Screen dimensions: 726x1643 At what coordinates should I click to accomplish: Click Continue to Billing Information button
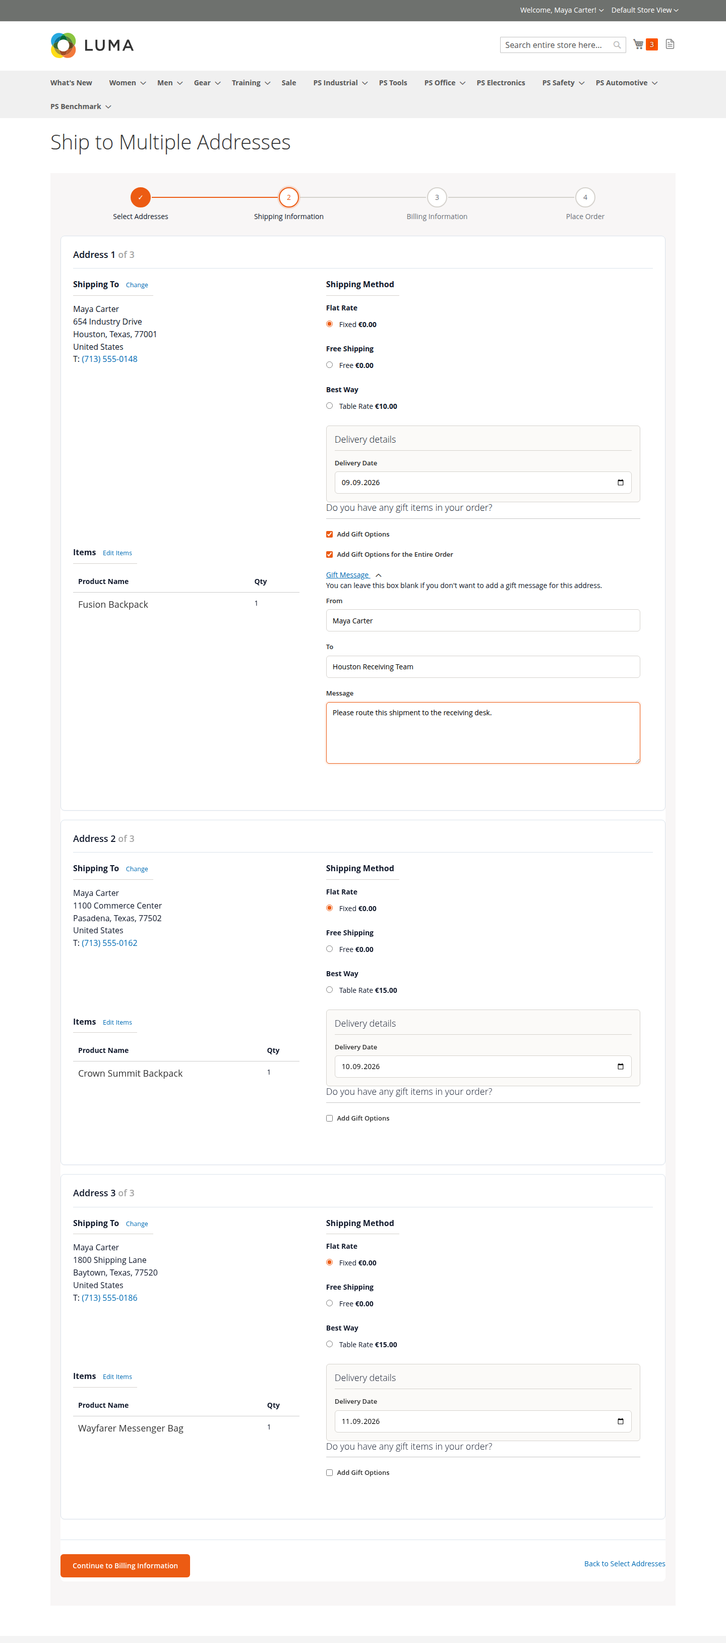tap(125, 1565)
